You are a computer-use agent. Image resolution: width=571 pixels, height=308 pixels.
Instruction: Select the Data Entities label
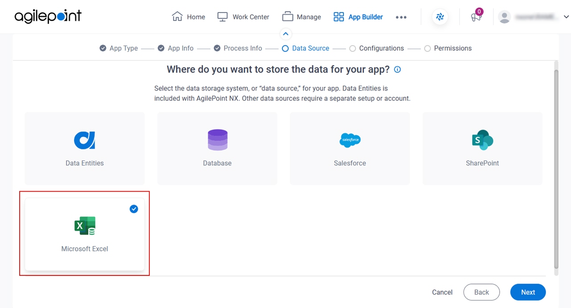tap(85, 163)
